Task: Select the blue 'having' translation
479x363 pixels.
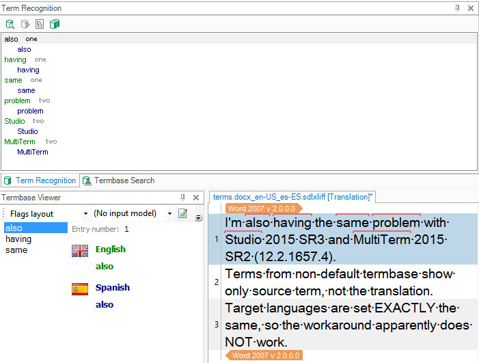Action: click(28, 70)
